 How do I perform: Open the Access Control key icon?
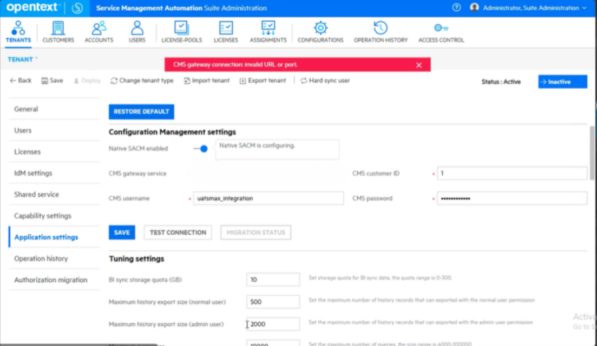pos(441,28)
